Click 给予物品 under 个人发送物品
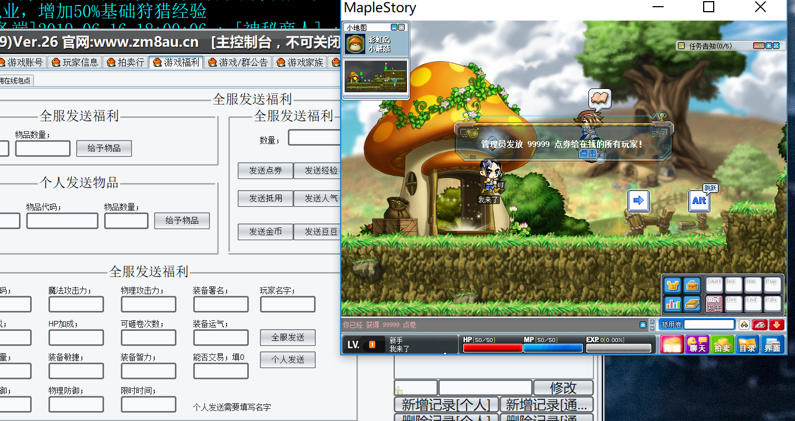The height and width of the screenshot is (421, 795). (182, 221)
